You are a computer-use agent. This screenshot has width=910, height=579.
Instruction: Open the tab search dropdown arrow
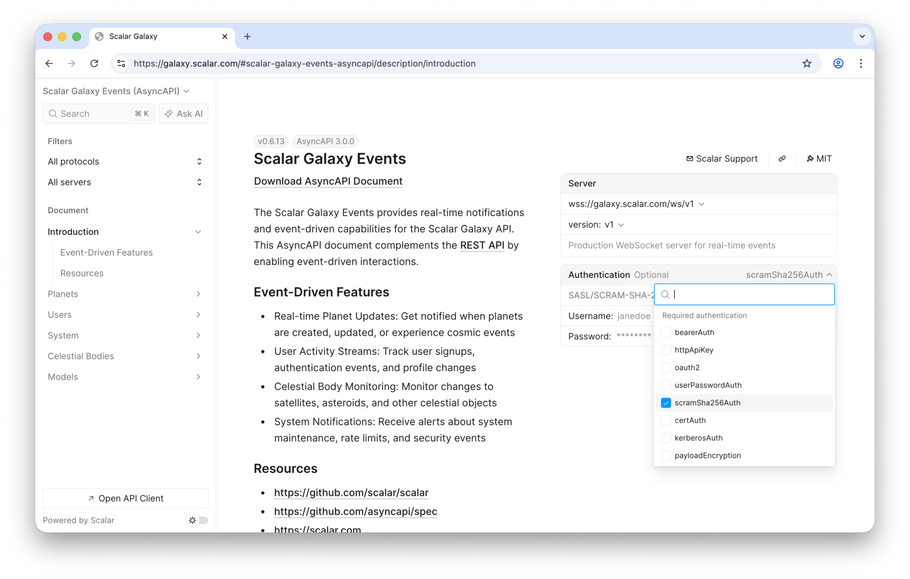pyautogui.click(x=862, y=36)
